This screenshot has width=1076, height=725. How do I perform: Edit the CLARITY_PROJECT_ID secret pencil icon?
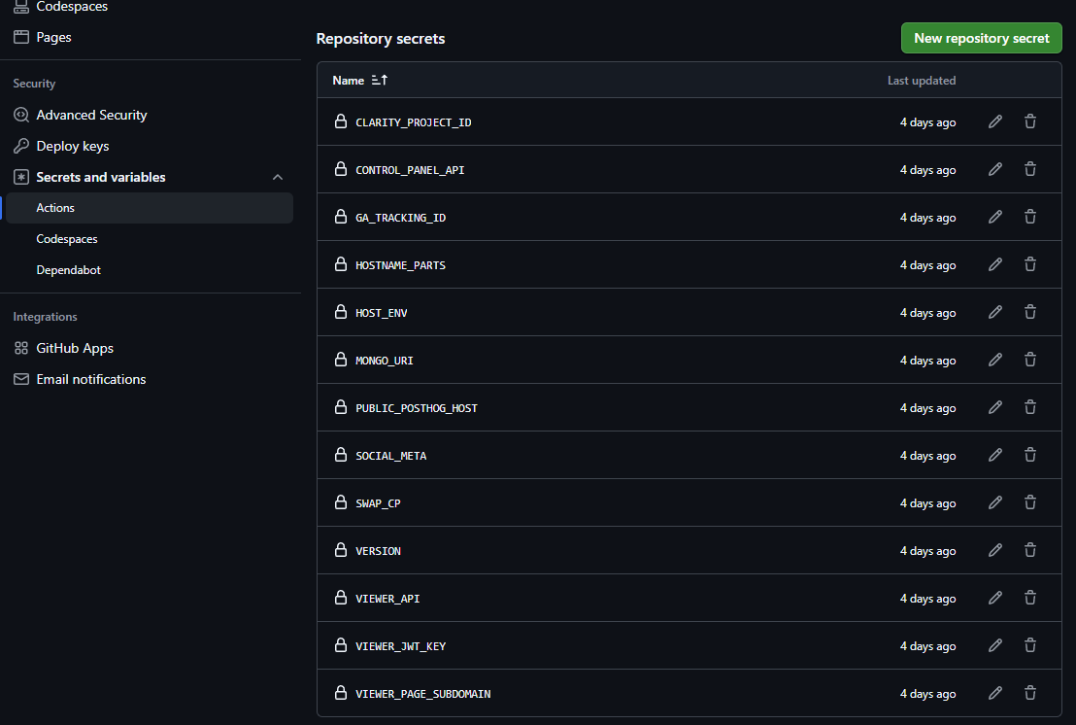(x=994, y=122)
